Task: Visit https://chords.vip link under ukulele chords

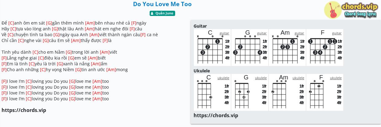Action: pos(216,115)
